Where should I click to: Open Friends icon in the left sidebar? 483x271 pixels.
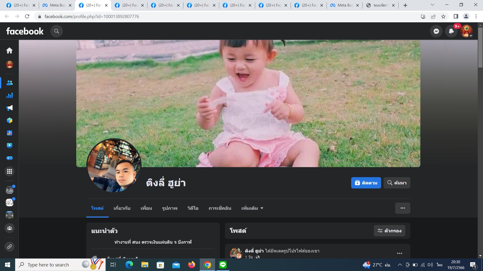[10, 83]
